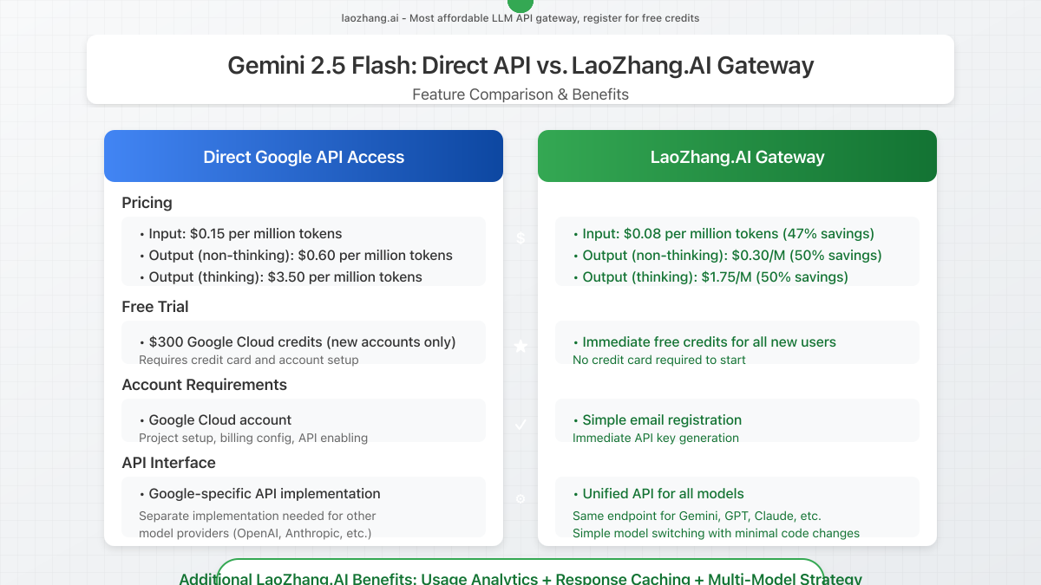The height and width of the screenshot is (585, 1041).
Task: Click the white dollar sign pricing icon
Action: tap(520, 237)
